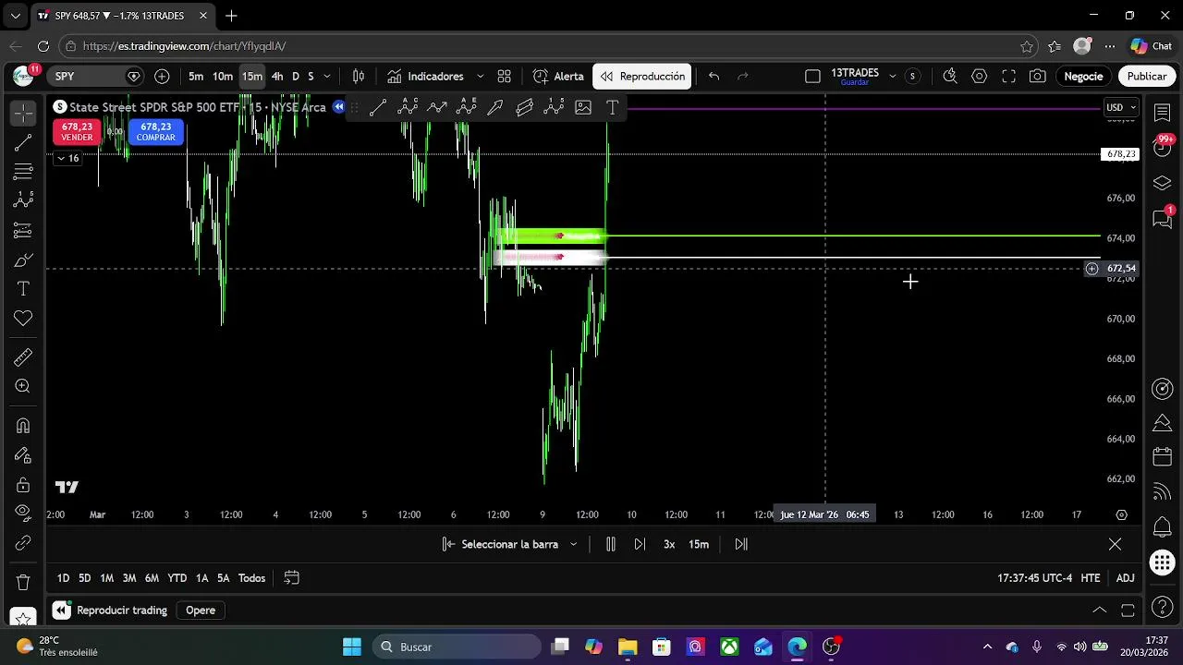Open the forecasting and measurement tools
1183x665 pixels.
[23, 230]
